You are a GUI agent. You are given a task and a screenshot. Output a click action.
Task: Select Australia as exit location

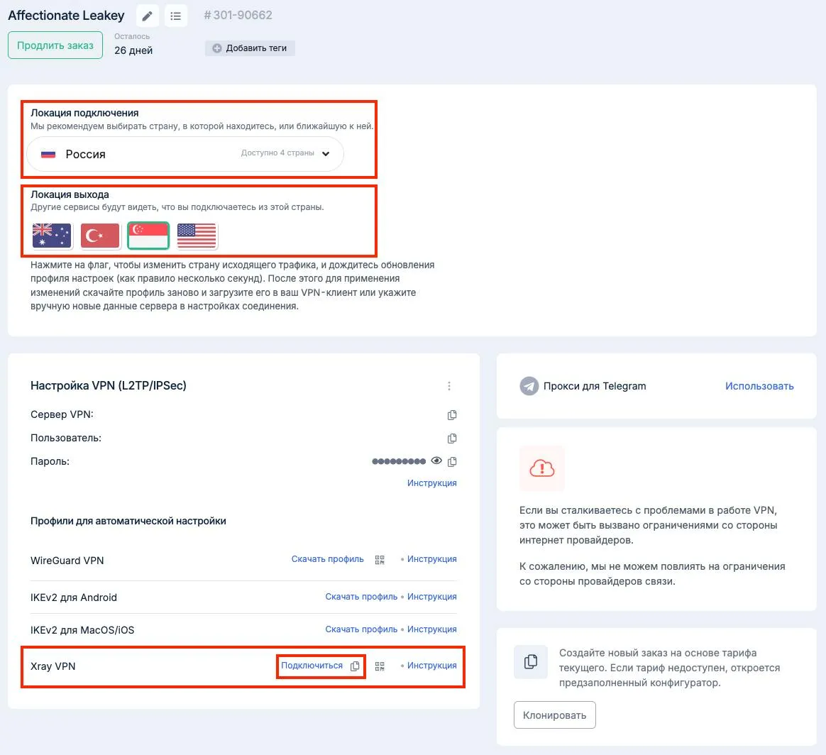53,236
